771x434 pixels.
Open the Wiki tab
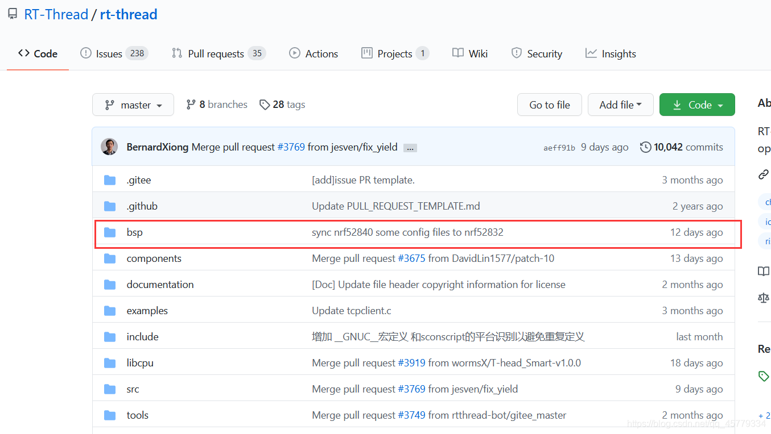point(470,53)
